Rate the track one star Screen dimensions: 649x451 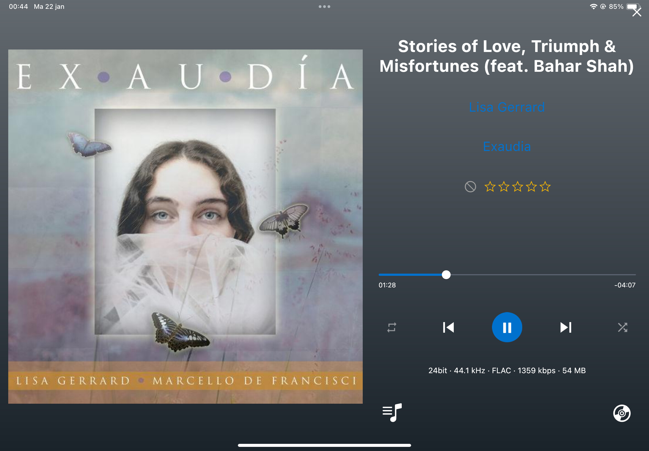pyautogui.click(x=490, y=186)
